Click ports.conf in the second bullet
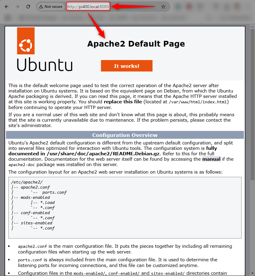Image resolution: width=255 pixels, height=276 pixels. 30,260
